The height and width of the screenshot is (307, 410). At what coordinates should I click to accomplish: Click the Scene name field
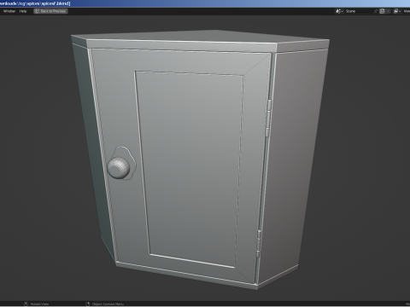click(358, 11)
